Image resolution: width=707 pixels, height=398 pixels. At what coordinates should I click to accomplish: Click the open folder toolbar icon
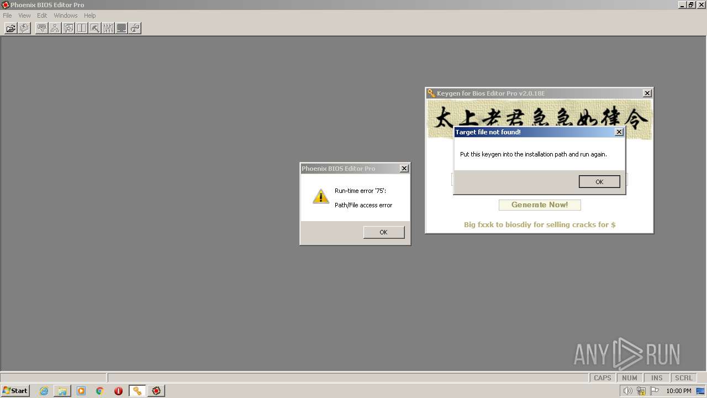coord(11,28)
